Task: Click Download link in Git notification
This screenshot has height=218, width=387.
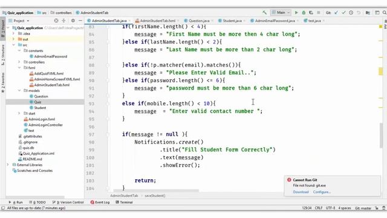Action: click(x=301, y=192)
